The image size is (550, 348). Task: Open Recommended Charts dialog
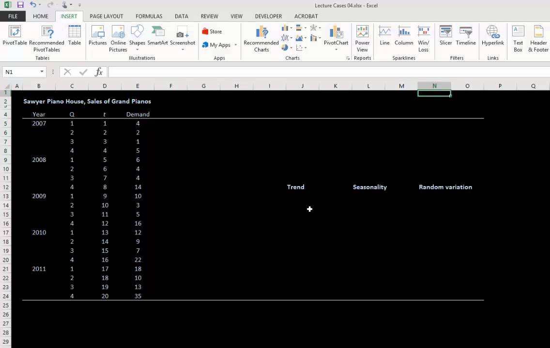[261, 39]
